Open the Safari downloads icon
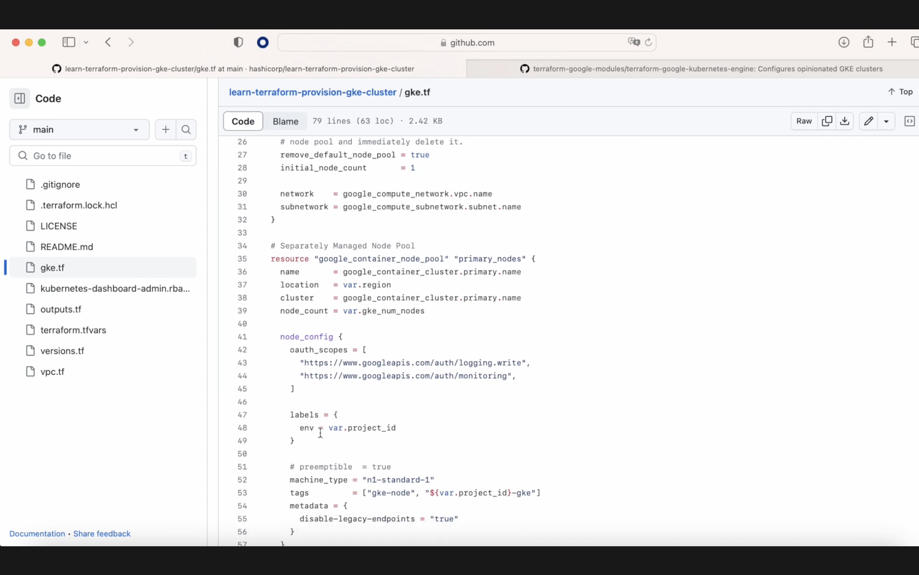The image size is (919, 575). point(843,42)
